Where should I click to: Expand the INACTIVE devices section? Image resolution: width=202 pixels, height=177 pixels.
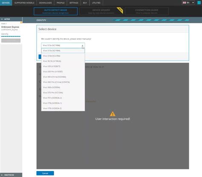pos(11,175)
